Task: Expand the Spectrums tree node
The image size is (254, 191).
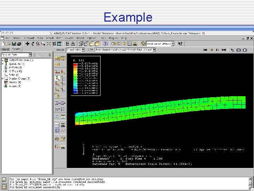Action: pyautogui.click(x=2, y=64)
